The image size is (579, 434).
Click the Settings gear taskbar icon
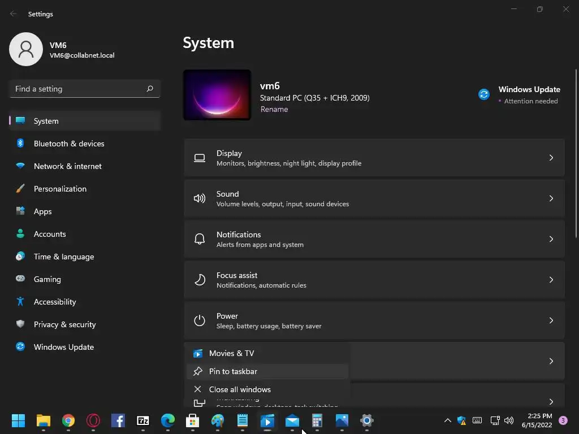click(x=366, y=420)
